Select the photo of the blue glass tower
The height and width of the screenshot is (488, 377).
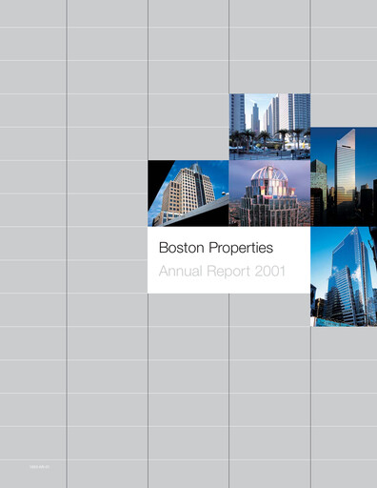344,276
